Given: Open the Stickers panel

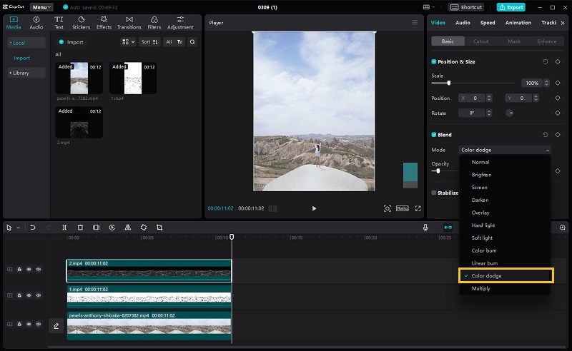Looking at the screenshot, I should tap(81, 22).
